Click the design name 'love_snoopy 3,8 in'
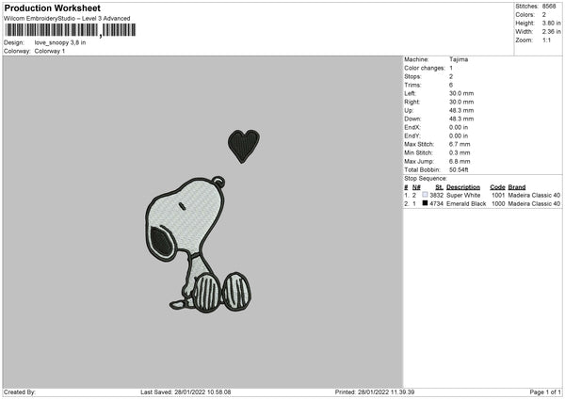 [x=60, y=42]
